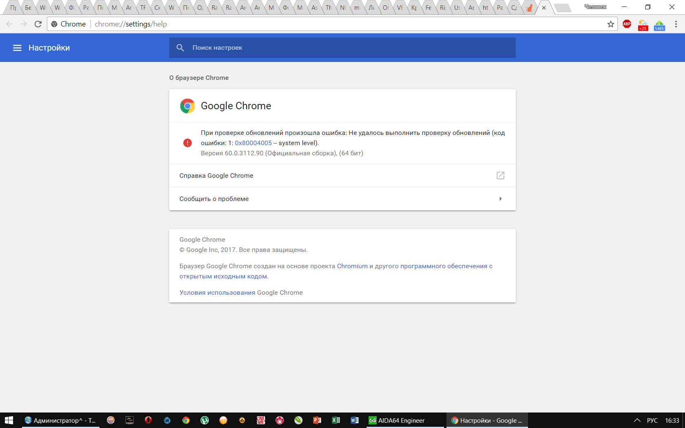Open PowerPoint from the taskbar

[x=317, y=420]
